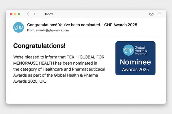This screenshot has width=172, height=114.
Task: Click the Awards 2025 text on the badge
Action: click(135, 69)
